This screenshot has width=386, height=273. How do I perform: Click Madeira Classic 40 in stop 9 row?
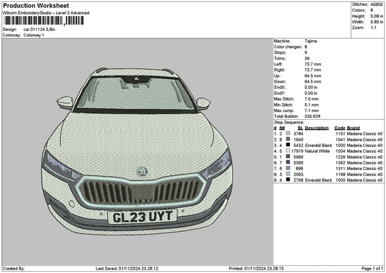click(365, 180)
